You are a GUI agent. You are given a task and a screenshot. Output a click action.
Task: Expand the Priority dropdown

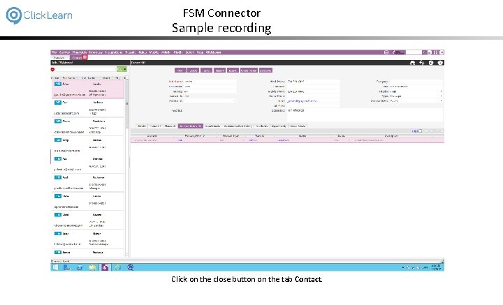click(x=441, y=91)
